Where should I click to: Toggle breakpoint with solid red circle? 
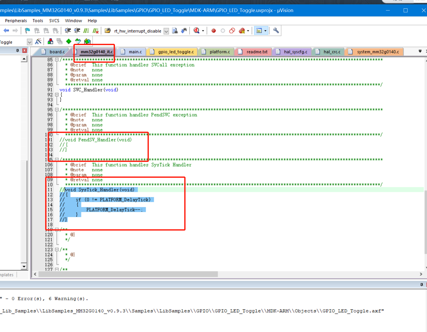213,31
